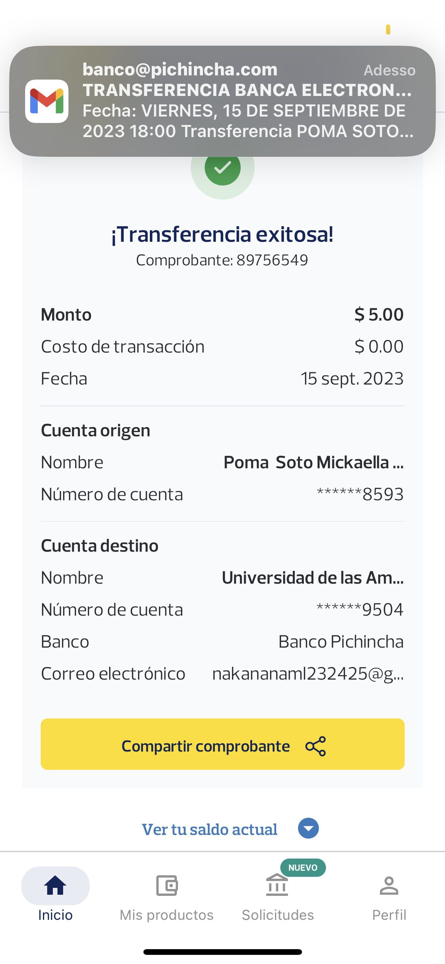Click the share icon on the yellow button
The height and width of the screenshot is (964, 445).
pyautogui.click(x=316, y=746)
